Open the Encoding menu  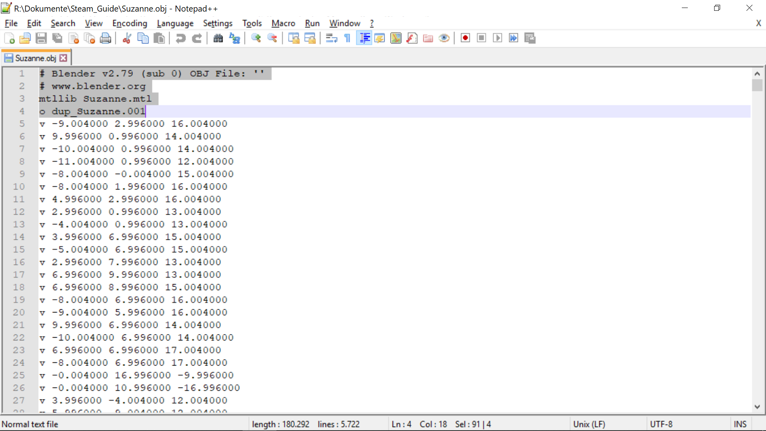130,24
